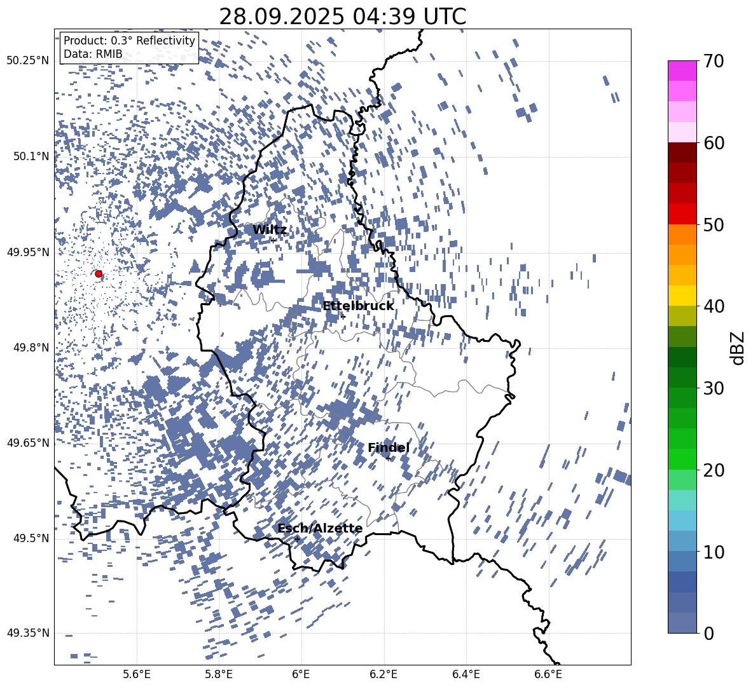Viewport: 753px width, 687px height.
Task: Click the 49.5°N latitude label
Action: (x=31, y=538)
